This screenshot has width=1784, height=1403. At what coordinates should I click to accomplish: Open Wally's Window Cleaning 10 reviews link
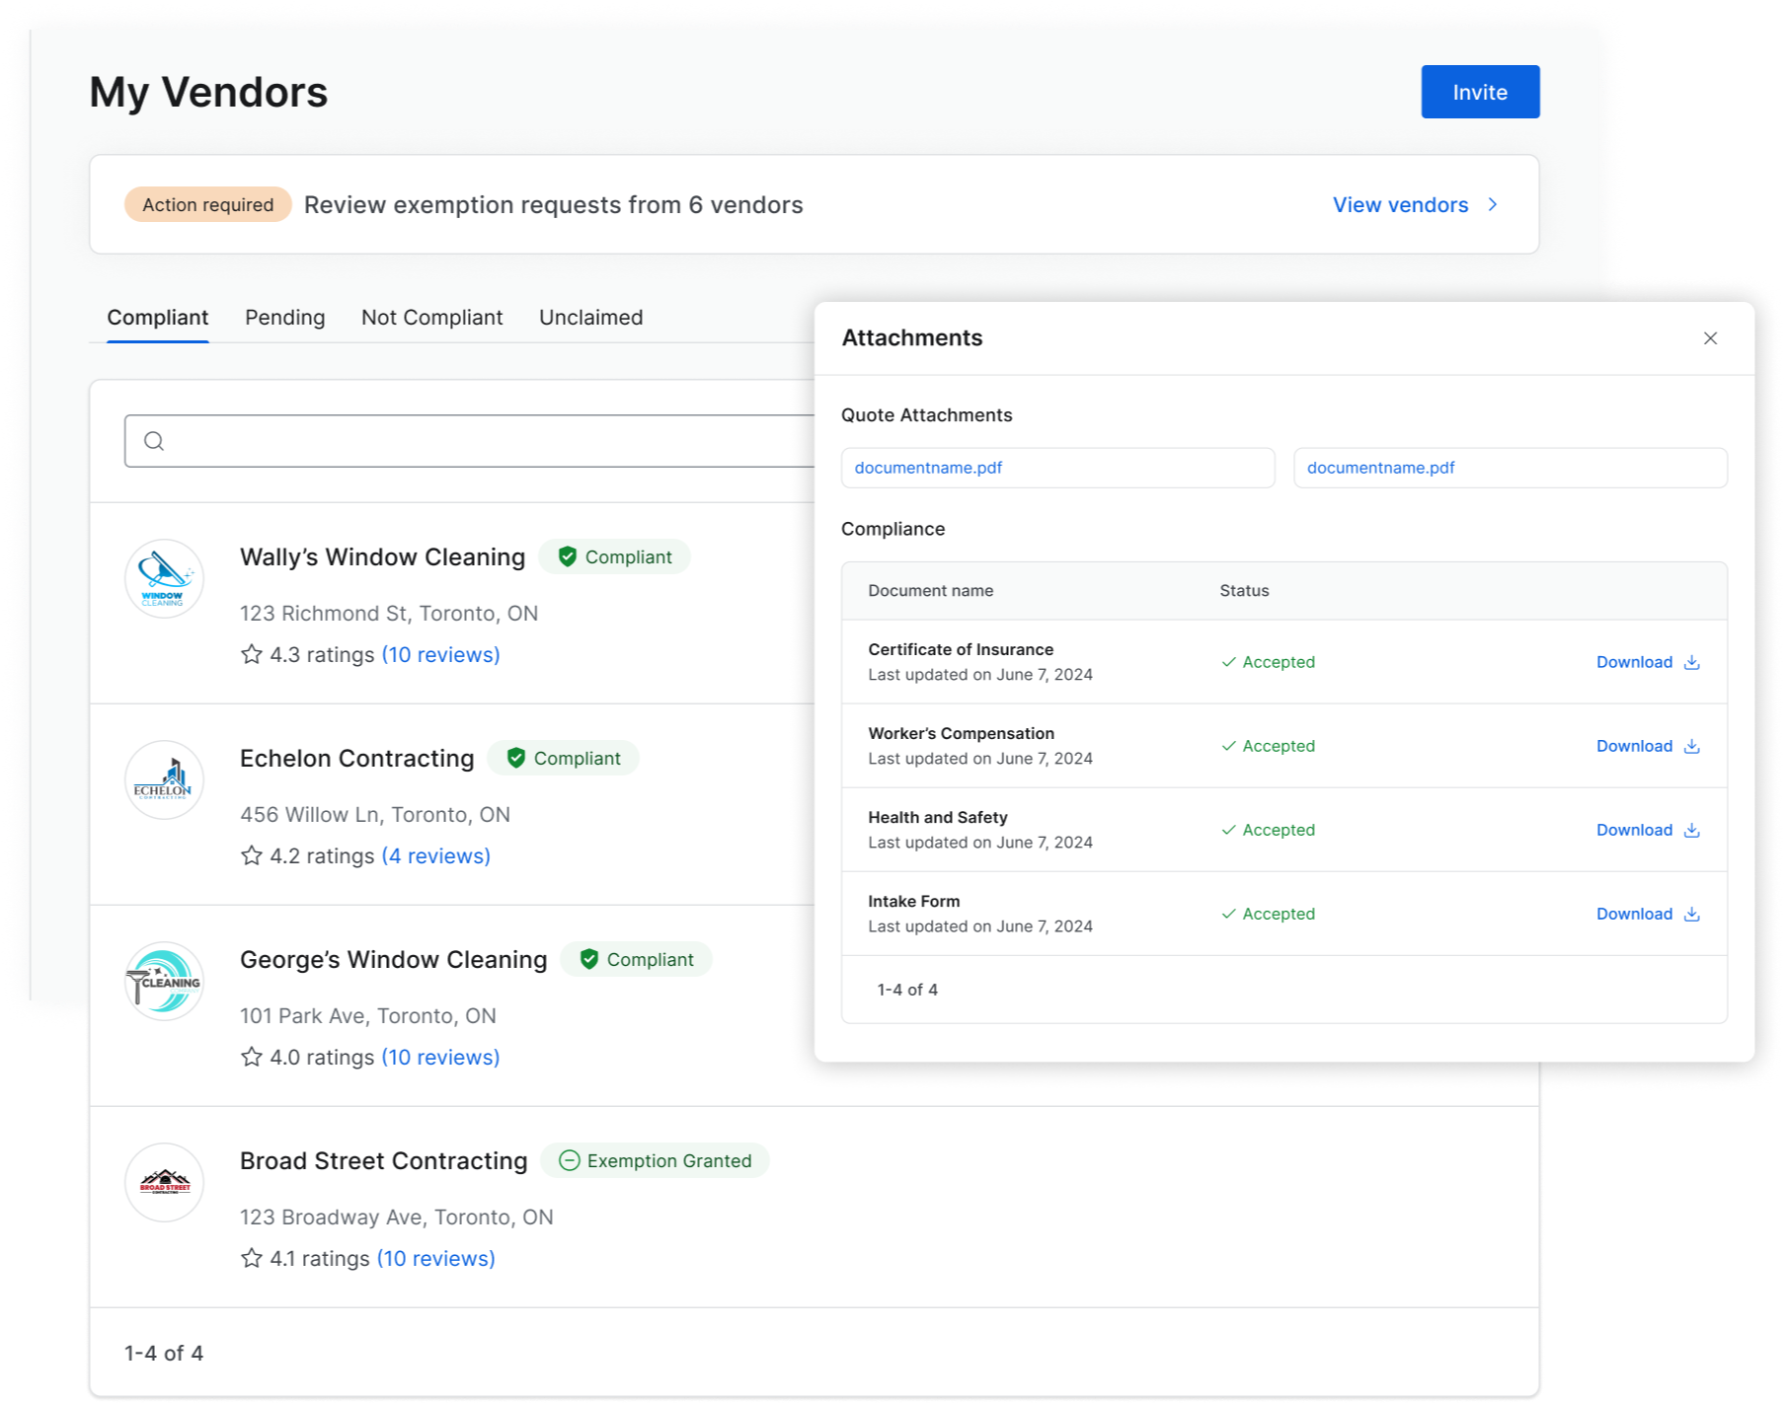point(440,655)
